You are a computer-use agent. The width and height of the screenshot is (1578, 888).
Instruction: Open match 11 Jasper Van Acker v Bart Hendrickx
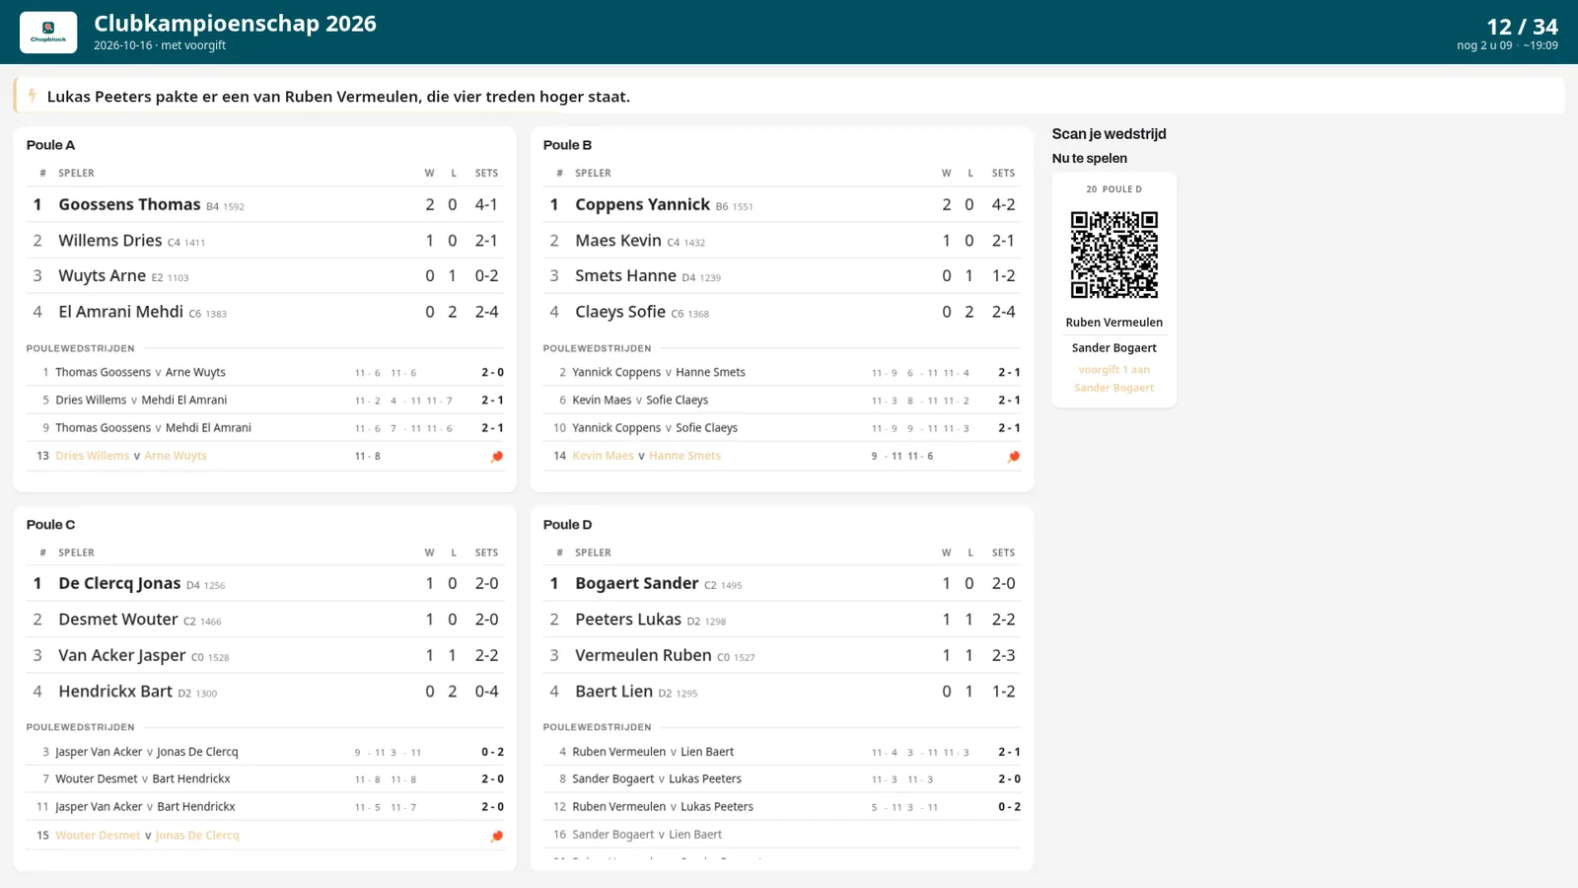click(265, 806)
